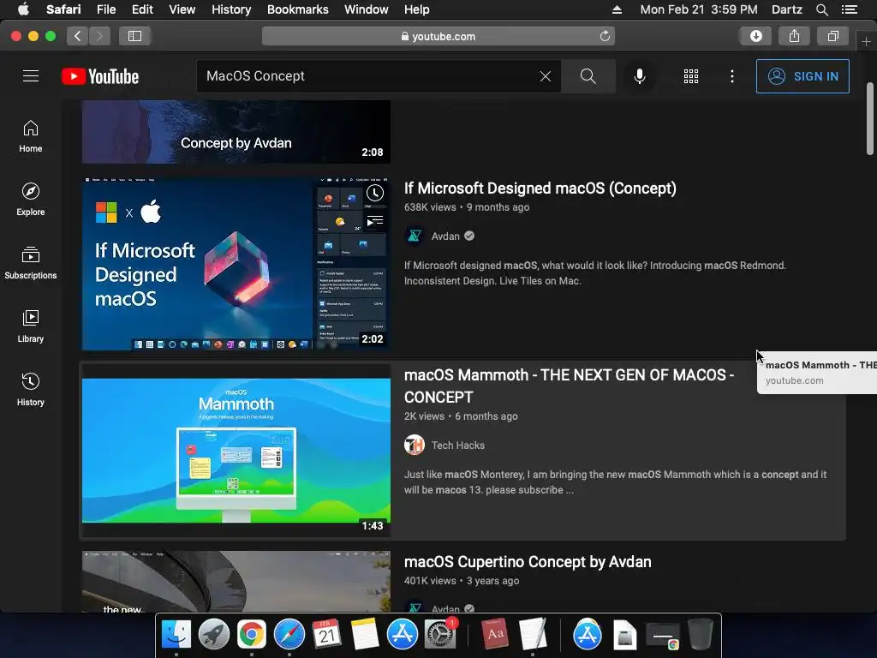Open the File menu
This screenshot has width=877, height=658.
[105, 9]
